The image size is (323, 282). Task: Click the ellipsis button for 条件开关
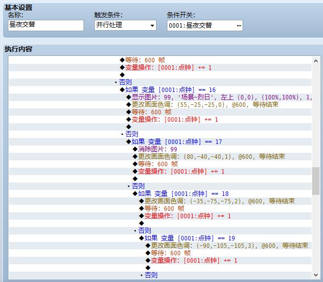pos(239,26)
